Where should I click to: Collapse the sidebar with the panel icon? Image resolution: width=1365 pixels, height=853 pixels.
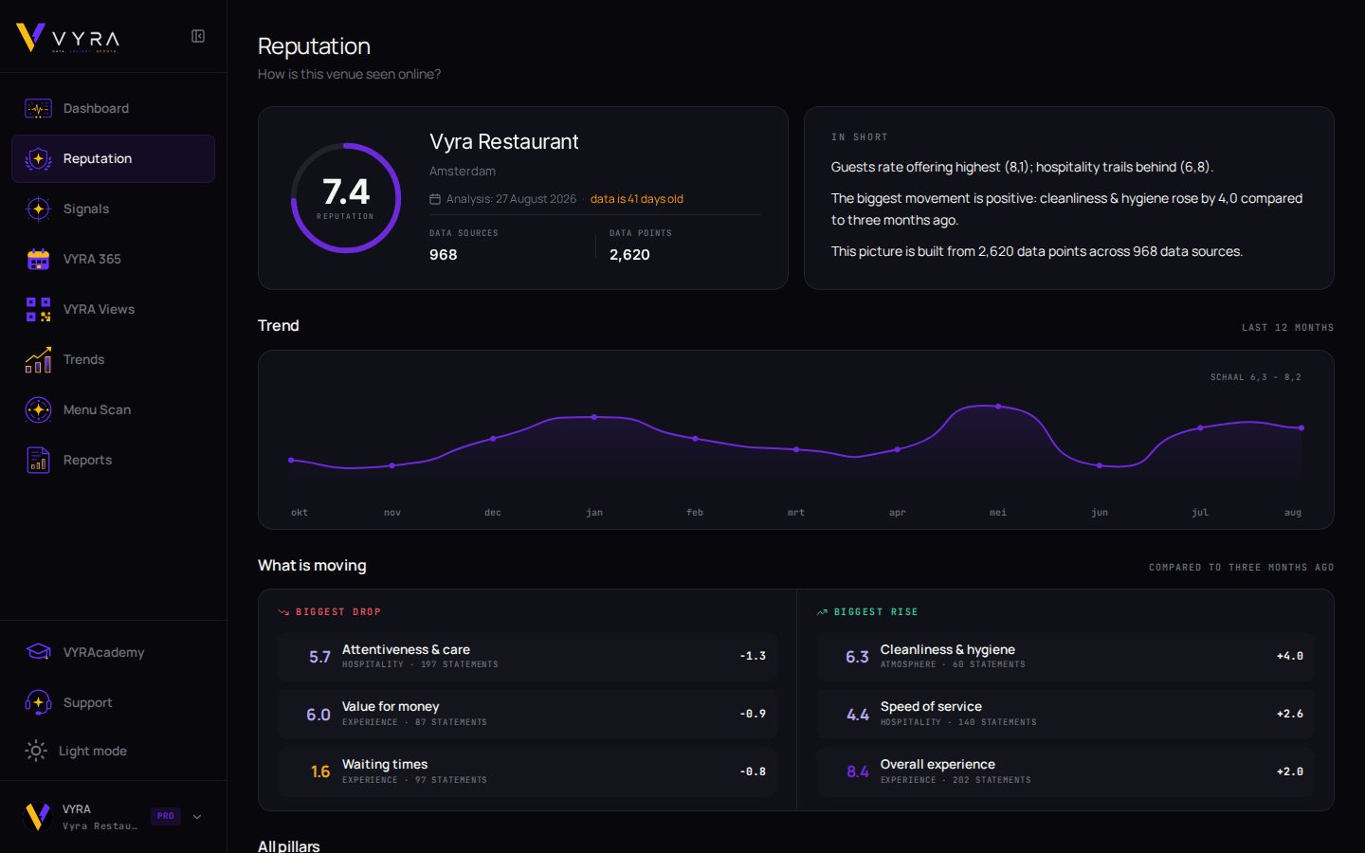[198, 36]
